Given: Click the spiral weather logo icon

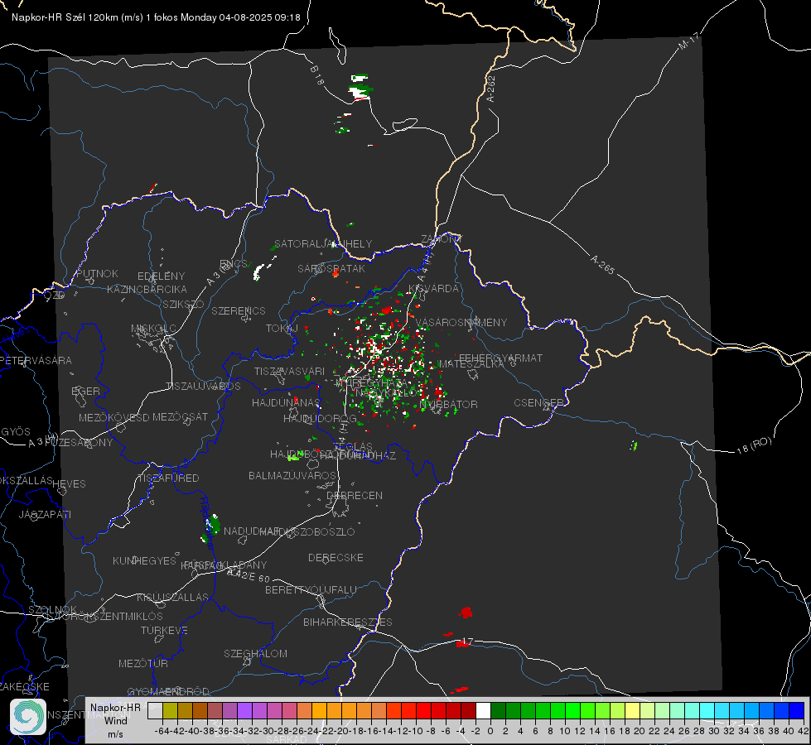Looking at the screenshot, I should pyautogui.click(x=28, y=717).
